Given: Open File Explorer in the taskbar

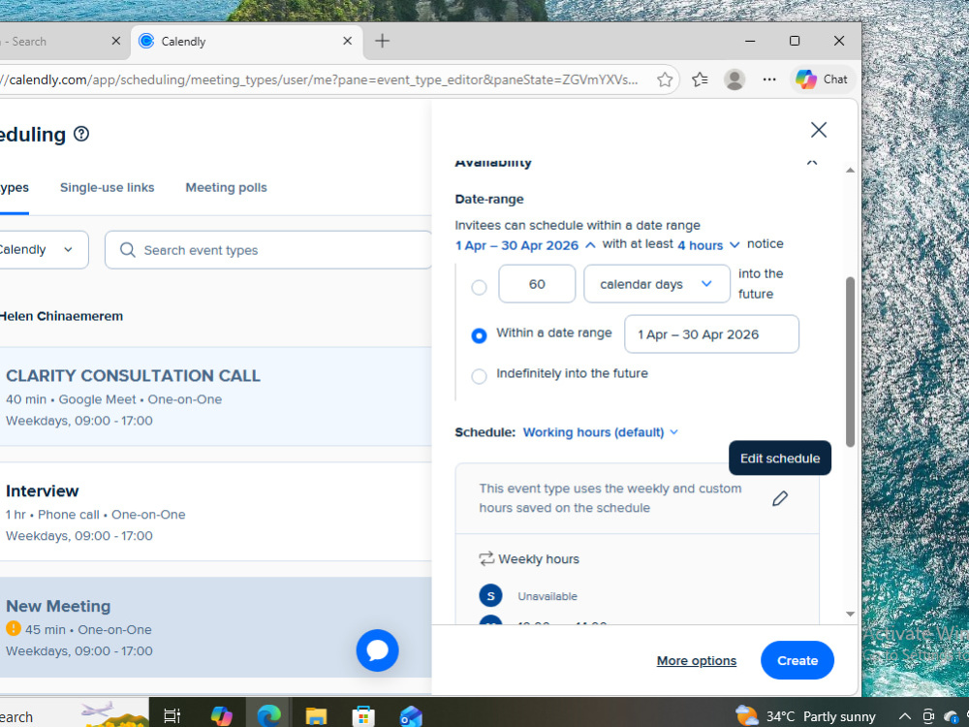Looking at the screenshot, I should (316, 716).
